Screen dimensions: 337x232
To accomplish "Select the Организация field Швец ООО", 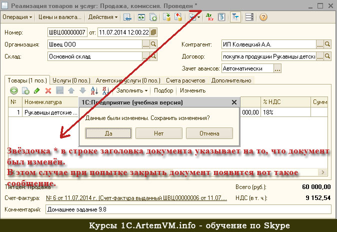I will 95,44.
